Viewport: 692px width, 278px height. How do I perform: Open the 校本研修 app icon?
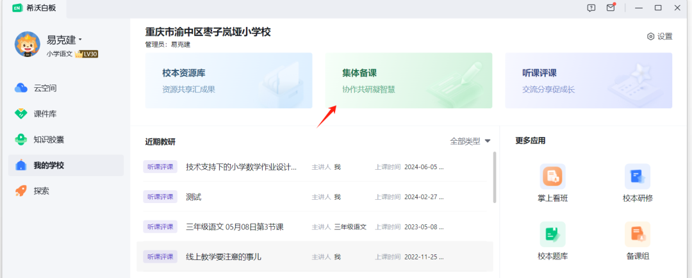click(638, 177)
